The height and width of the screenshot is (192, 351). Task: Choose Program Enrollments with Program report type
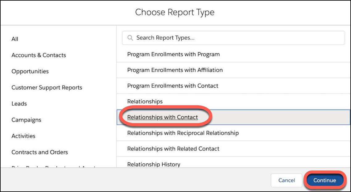pos(174,54)
